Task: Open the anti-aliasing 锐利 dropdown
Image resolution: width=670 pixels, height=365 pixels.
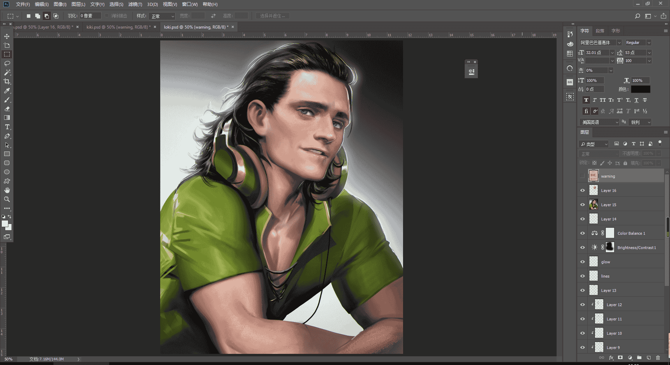Action: (640, 122)
